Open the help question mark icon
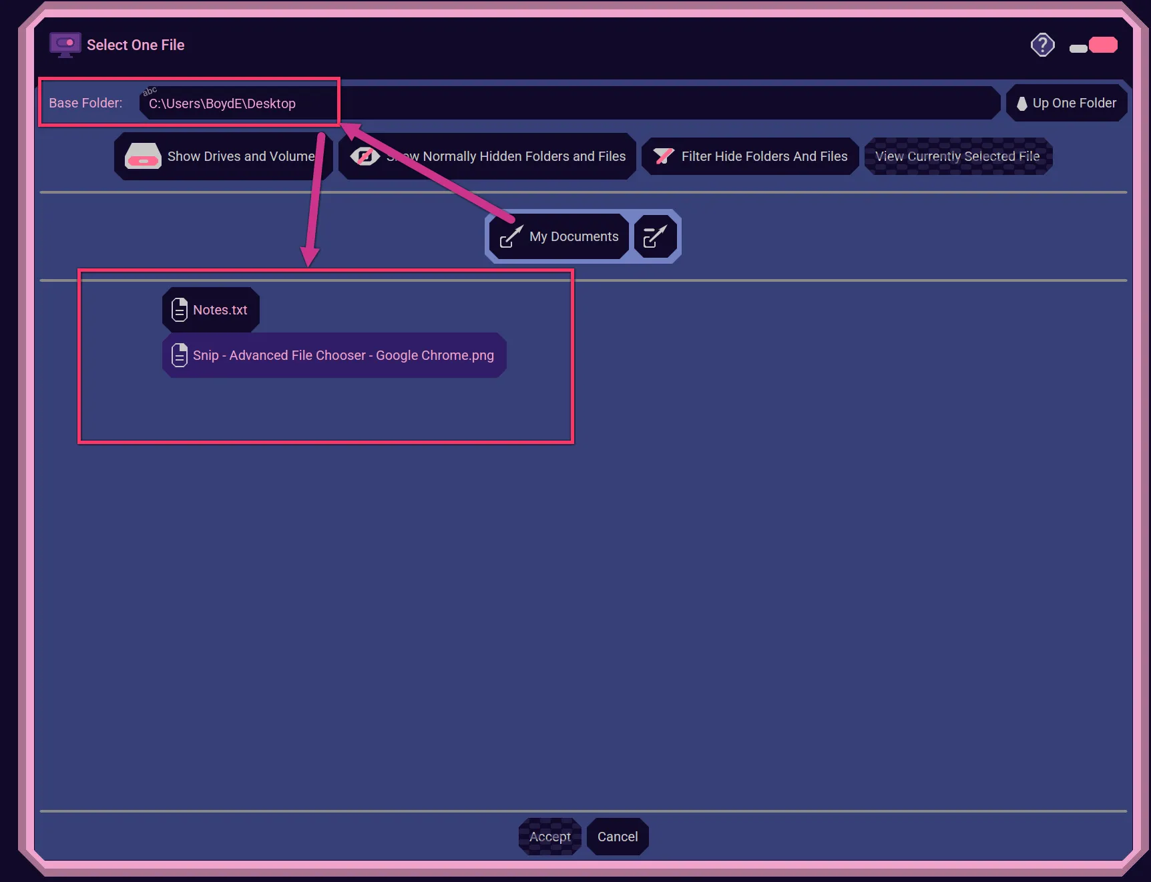The image size is (1151, 882). [x=1042, y=45]
